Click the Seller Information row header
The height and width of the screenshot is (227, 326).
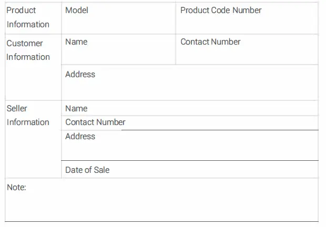pyautogui.click(x=28, y=115)
